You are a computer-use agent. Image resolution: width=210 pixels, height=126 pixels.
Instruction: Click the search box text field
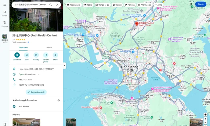30,5
